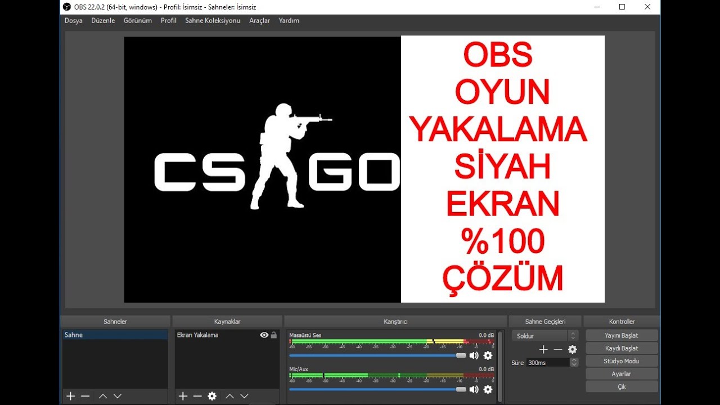Select the Sahne scene row
The height and width of the screenshot is (405, 720).
(x=115, y=335)
